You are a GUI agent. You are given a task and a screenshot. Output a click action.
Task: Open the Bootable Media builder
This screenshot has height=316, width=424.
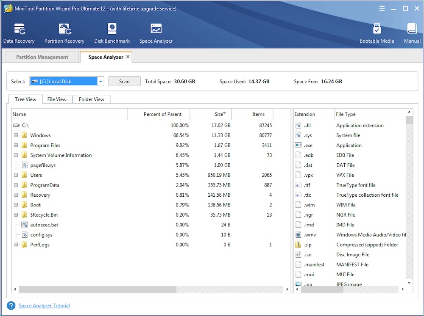377,33
